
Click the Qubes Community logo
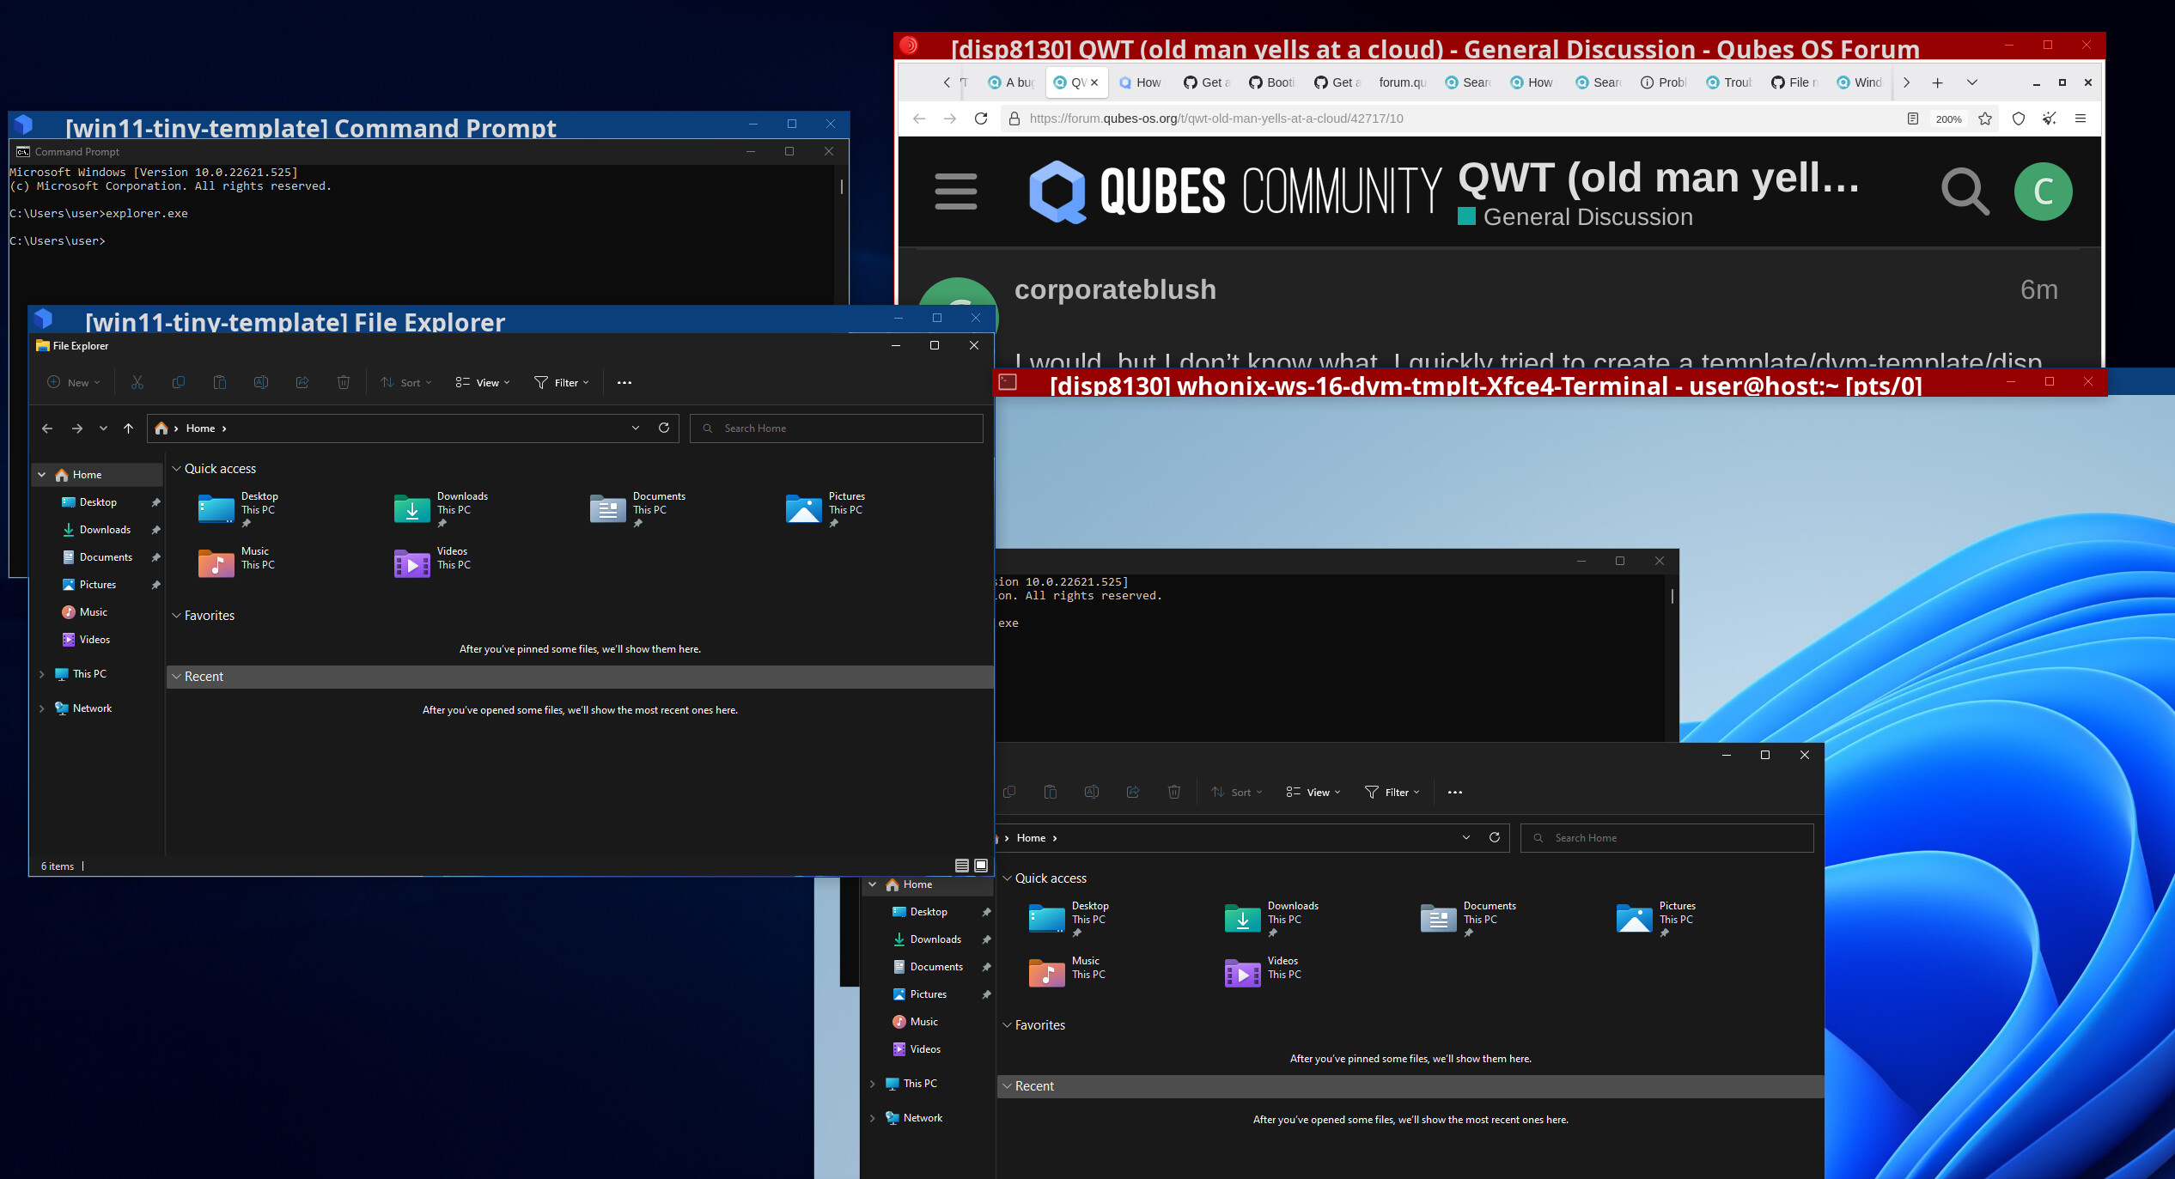(1234, 191)
